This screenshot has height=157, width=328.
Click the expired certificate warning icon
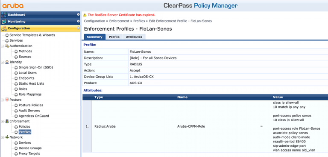pos(85,15)
